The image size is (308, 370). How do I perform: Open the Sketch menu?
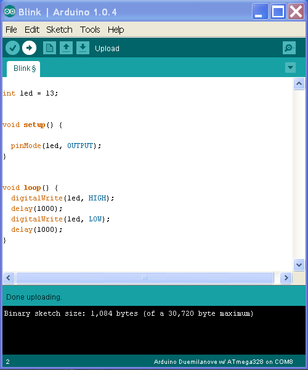[x=59, y=30]
